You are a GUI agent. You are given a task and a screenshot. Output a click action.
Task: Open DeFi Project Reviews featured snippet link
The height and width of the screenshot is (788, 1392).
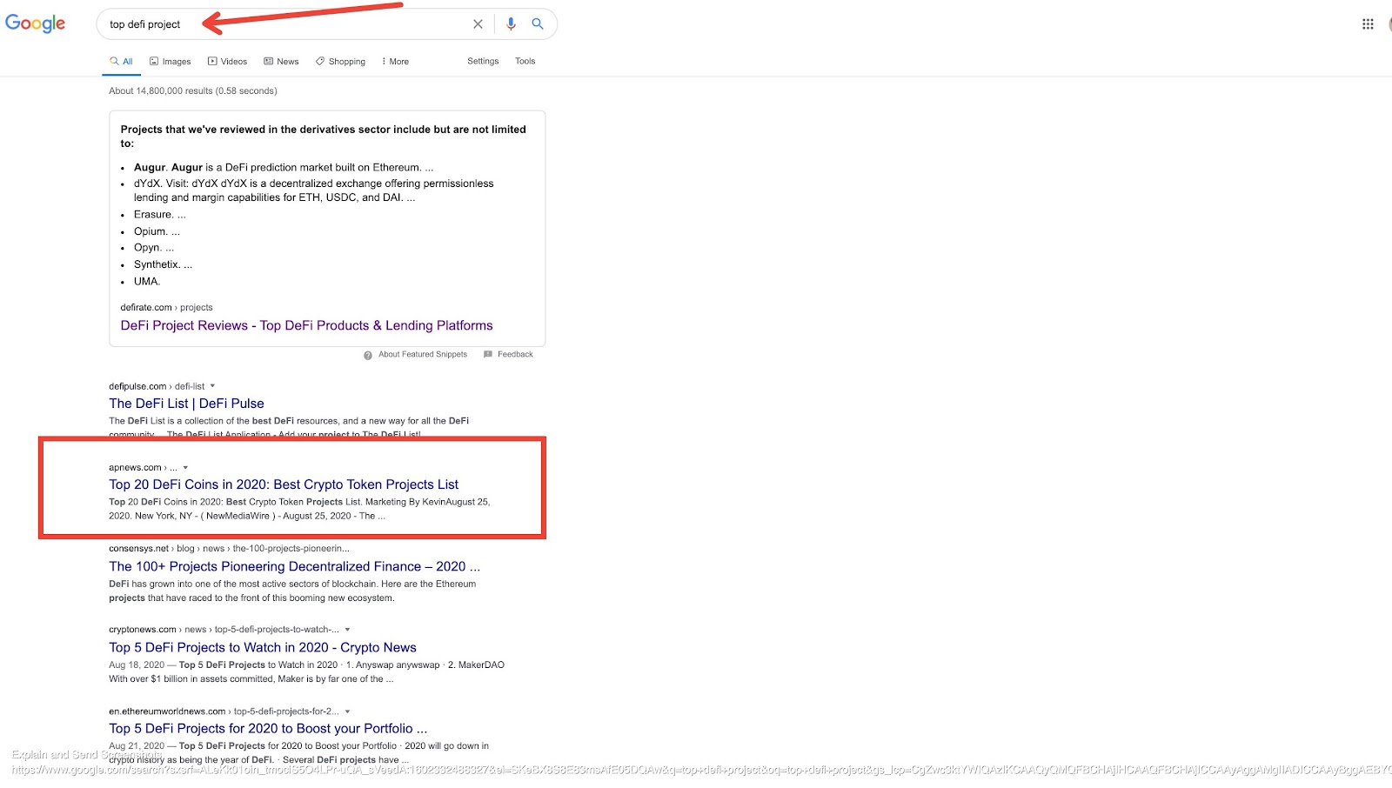tap(306, 325)
